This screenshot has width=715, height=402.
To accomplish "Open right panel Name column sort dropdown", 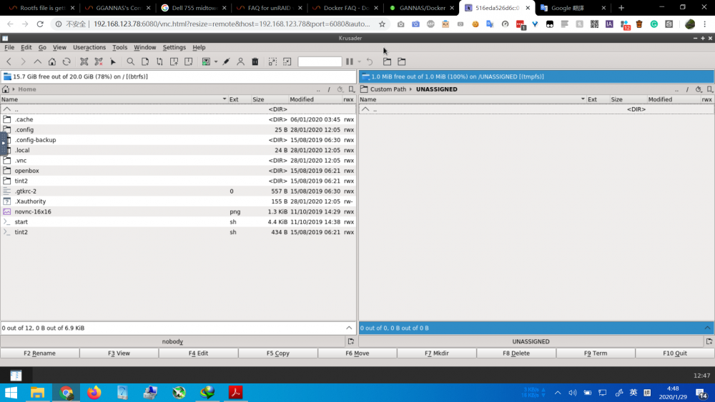I will click(583, 99).
